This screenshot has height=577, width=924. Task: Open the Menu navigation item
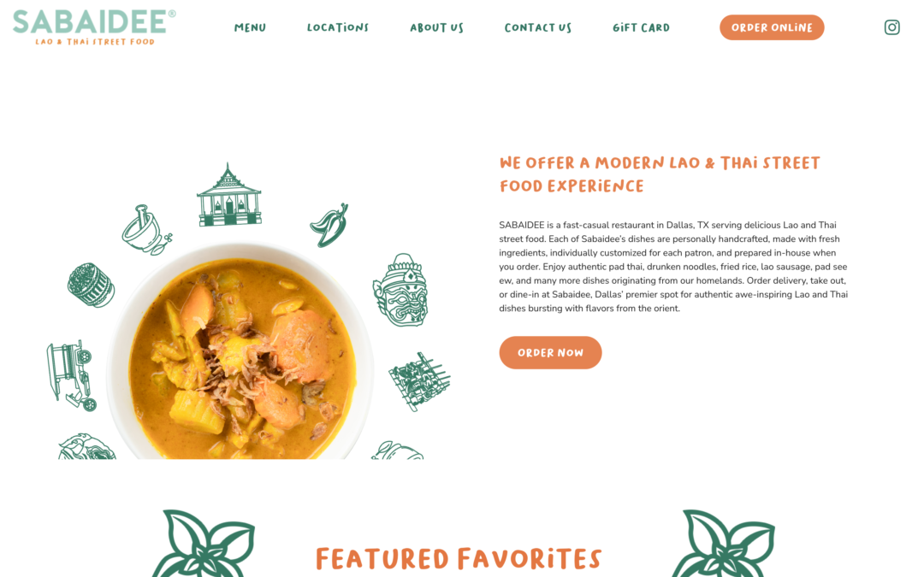coord(250,27)
